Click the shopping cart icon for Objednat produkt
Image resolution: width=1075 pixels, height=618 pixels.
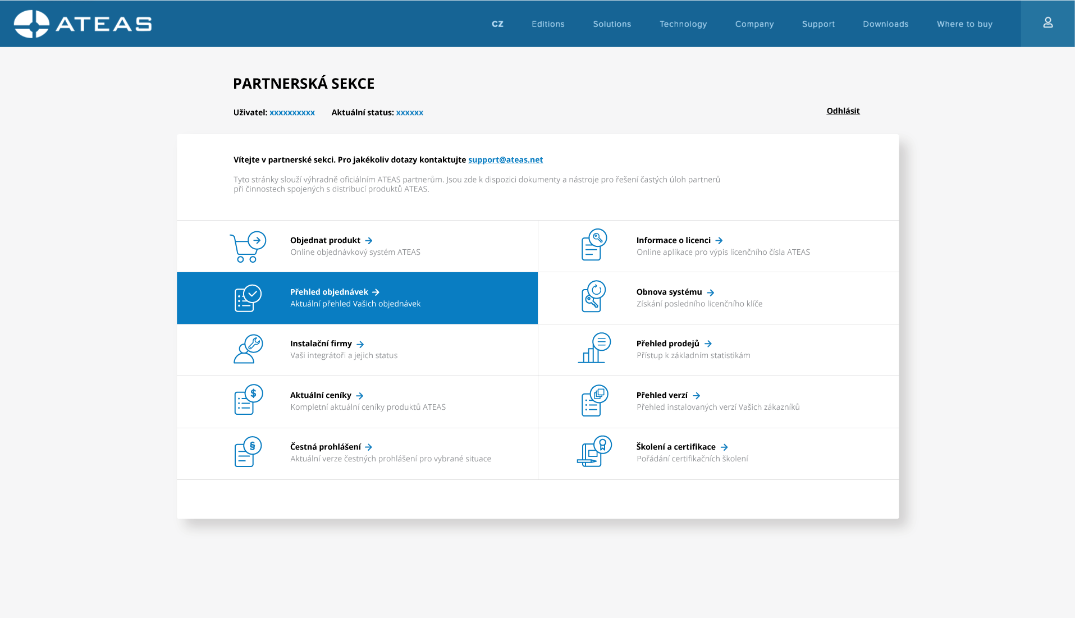[248, 246]
